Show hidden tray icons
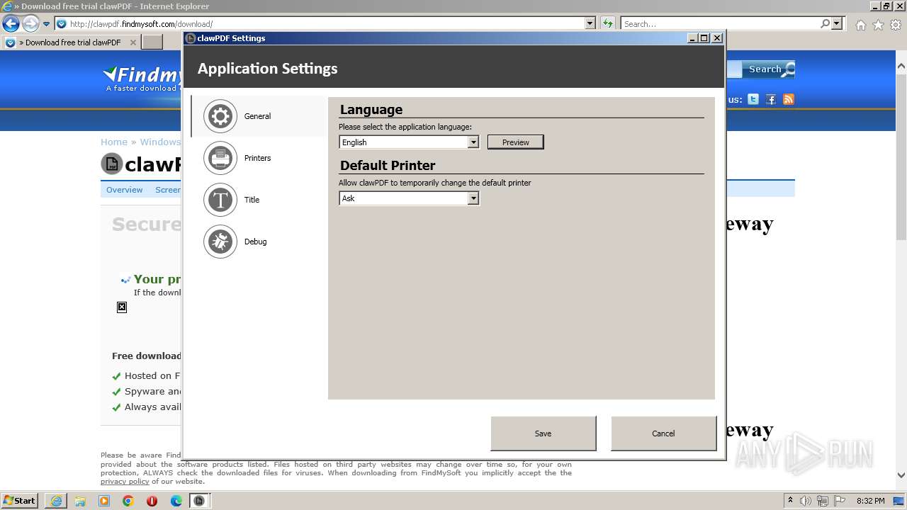 [791, 501]
